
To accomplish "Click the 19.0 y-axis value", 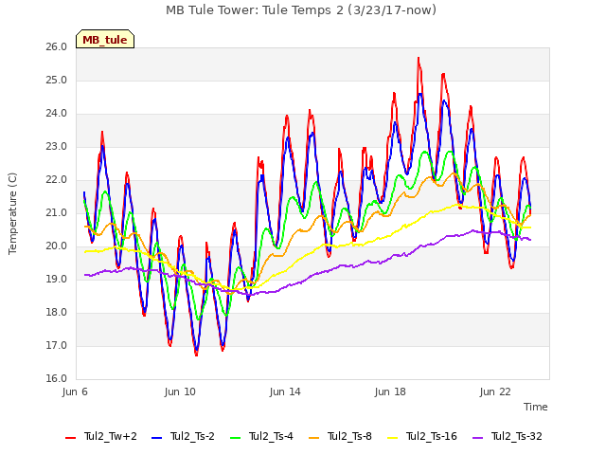I will pos(57,280).
